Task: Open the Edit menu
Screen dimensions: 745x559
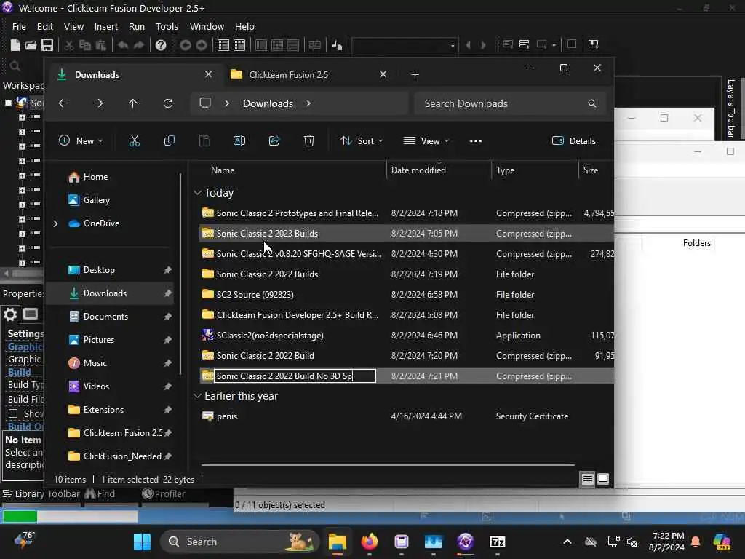Action: (x=44, y=27)
